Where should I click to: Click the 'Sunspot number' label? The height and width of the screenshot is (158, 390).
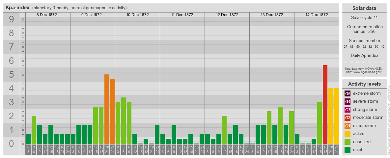(364, 40)
